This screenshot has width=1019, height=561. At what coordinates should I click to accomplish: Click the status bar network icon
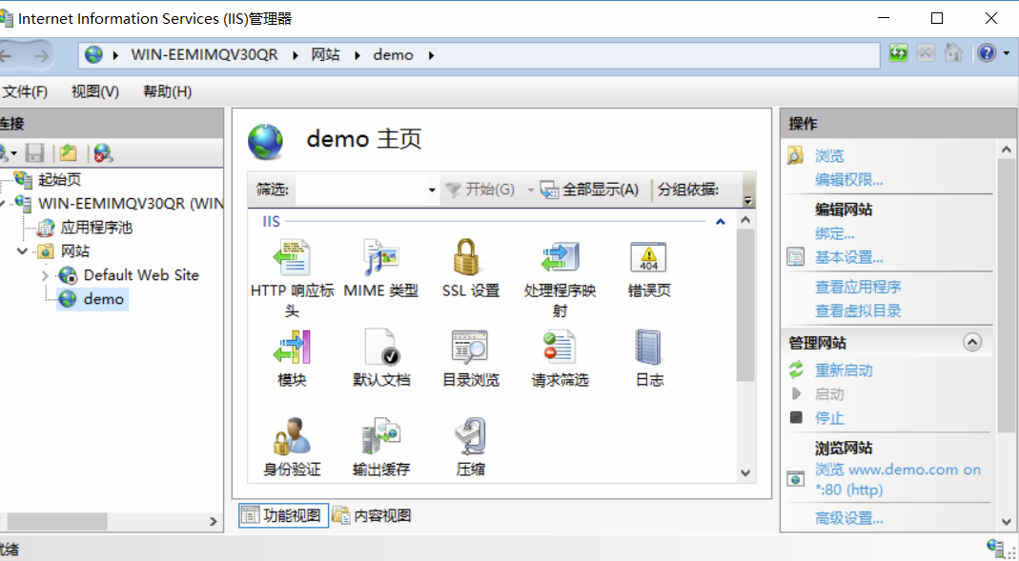(995, 548)
